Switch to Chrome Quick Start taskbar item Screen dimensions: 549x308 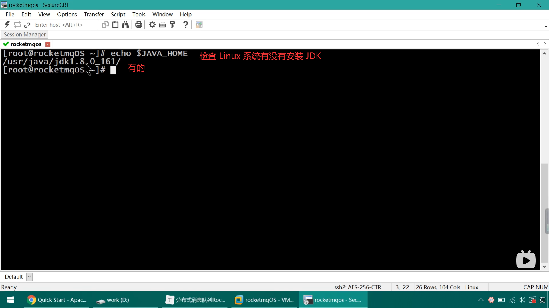[57, 300]
